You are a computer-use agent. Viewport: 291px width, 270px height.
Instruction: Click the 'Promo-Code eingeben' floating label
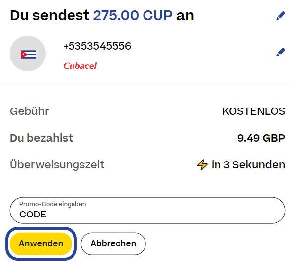[53, 204]
